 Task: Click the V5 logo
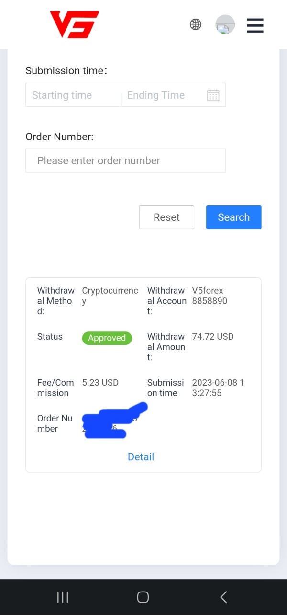(x=74, y=24)
